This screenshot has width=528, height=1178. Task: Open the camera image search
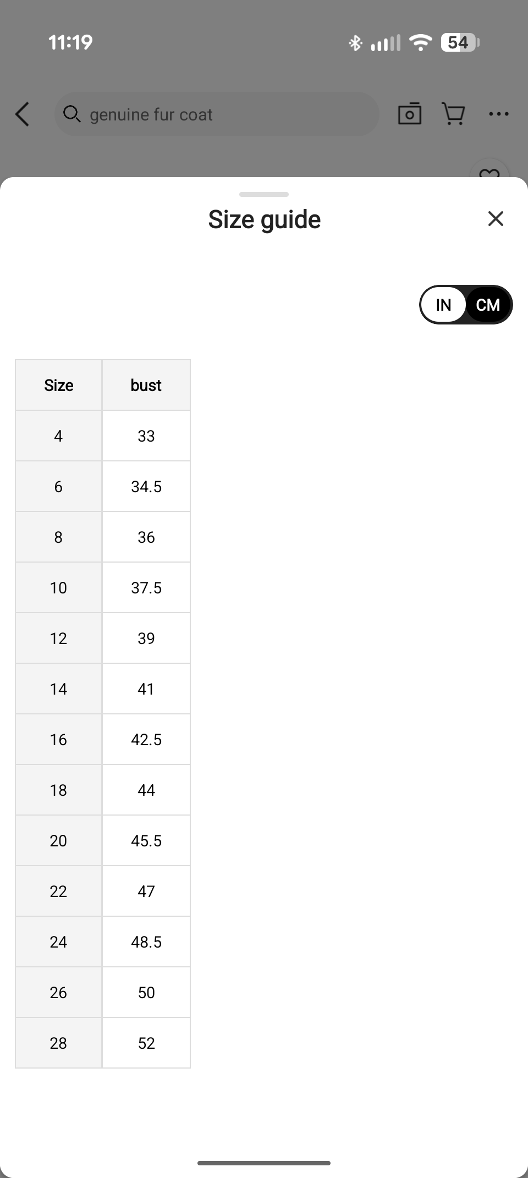[409, 114]
